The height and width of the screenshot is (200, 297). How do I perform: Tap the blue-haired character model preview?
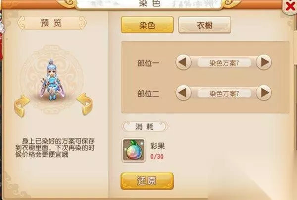[51, 80]
